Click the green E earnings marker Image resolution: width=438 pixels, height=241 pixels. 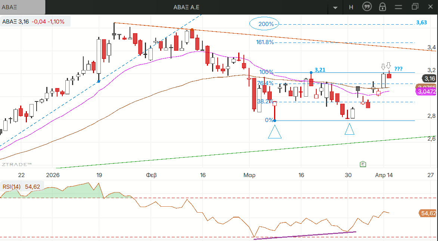click(363, 164)
